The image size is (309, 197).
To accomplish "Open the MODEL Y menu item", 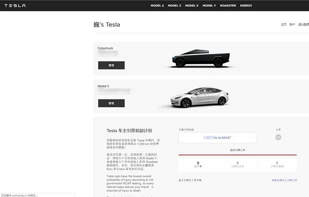I will (x=209, y=5).
